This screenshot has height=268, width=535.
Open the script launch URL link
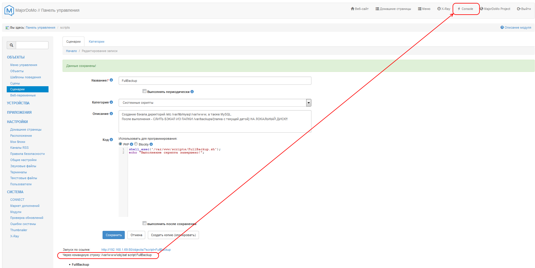click(x=136, y=250)
